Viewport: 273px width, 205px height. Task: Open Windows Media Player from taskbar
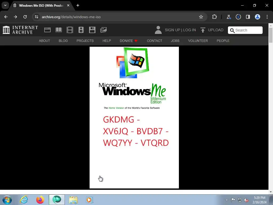(90, 200)
